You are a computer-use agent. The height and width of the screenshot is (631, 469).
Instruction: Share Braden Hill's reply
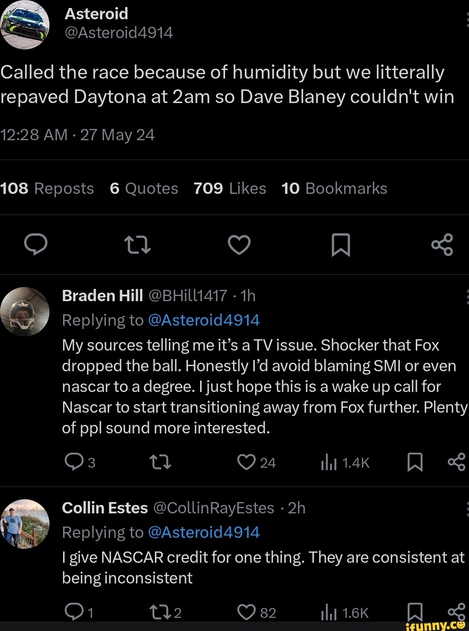click(456, 463)
